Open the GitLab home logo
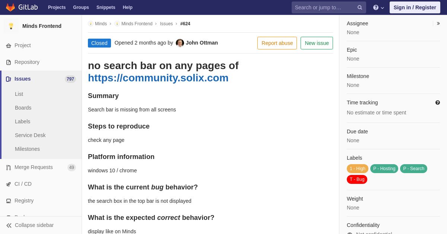 (x=22, y=7)
